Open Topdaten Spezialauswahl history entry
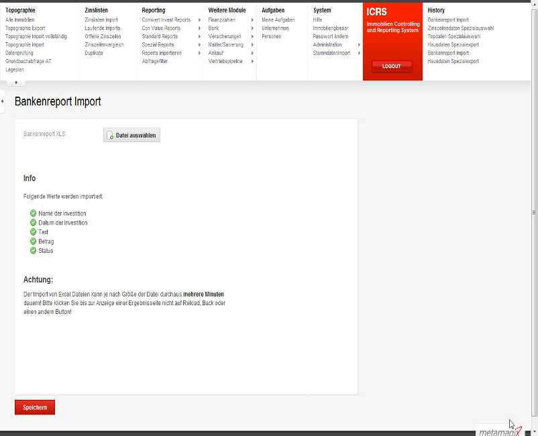 pyautogui.click(x=453, y=36)
